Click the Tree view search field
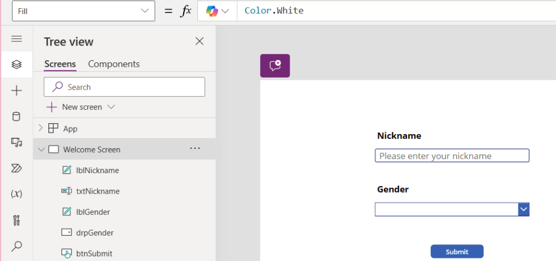Screen dimensions: 556x261 130,87
